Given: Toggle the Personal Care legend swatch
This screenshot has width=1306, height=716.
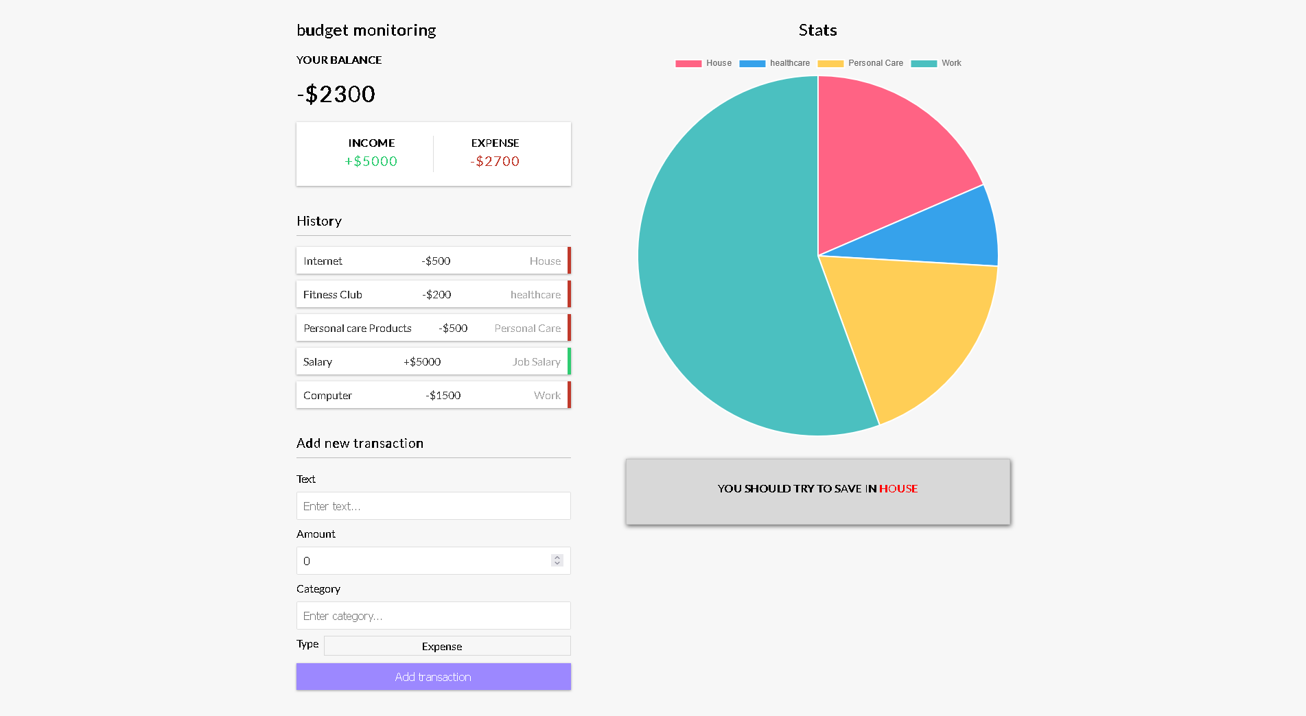Looking at the screenshot, I should pyautogui.click(x=830, y=63).
